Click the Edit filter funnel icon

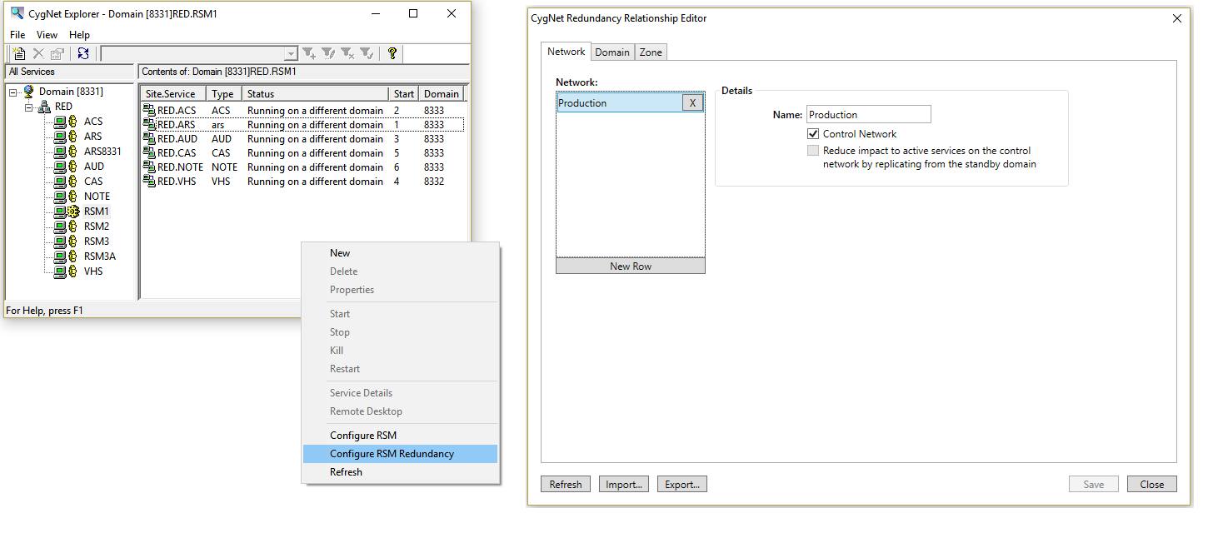[328, 53]
